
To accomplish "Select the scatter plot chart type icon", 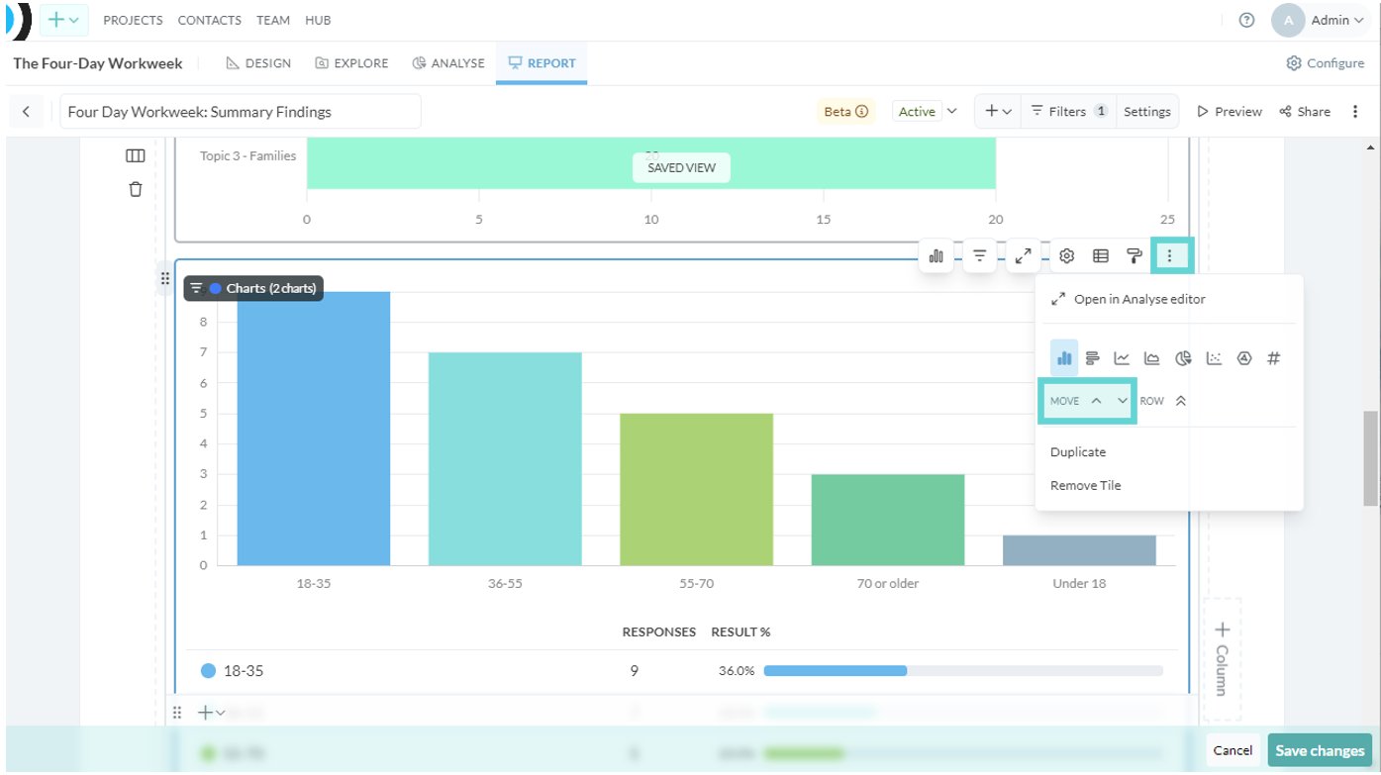I will point(1214,358).
